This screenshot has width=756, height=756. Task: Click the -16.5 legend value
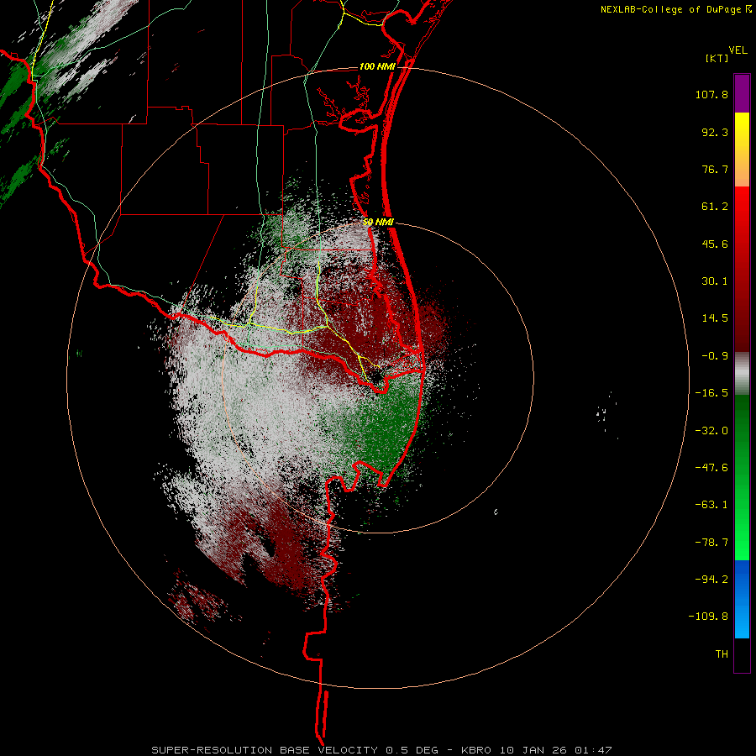click(711, 393)
